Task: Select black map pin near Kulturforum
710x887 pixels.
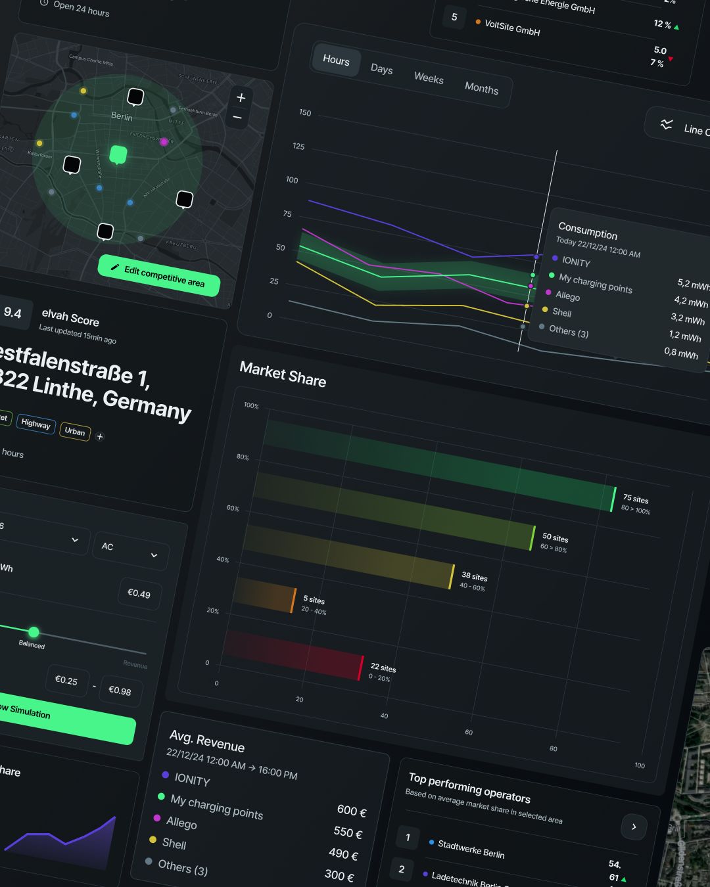Action: click(72, 164)
